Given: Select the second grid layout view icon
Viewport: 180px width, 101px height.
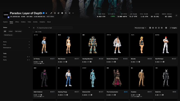Looking at the screenshot, I should [x=153, y=28].
